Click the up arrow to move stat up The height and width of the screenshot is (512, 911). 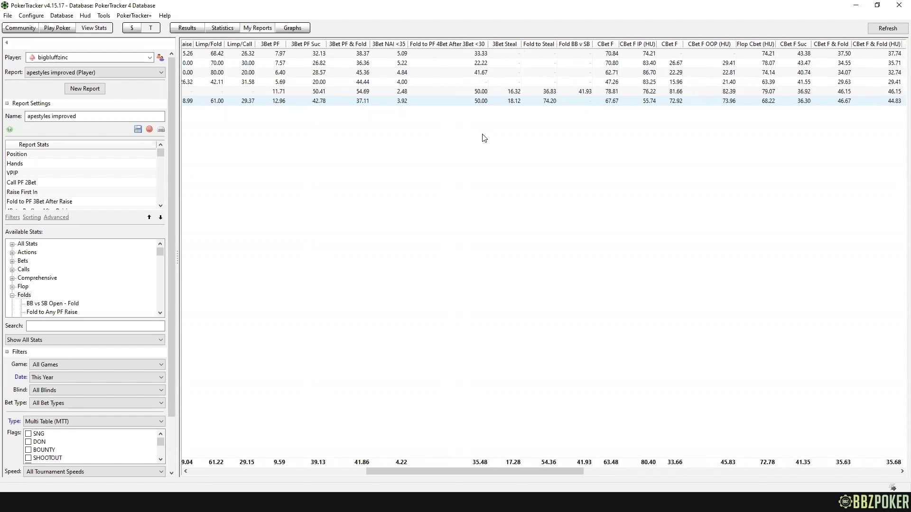(149, 217)
